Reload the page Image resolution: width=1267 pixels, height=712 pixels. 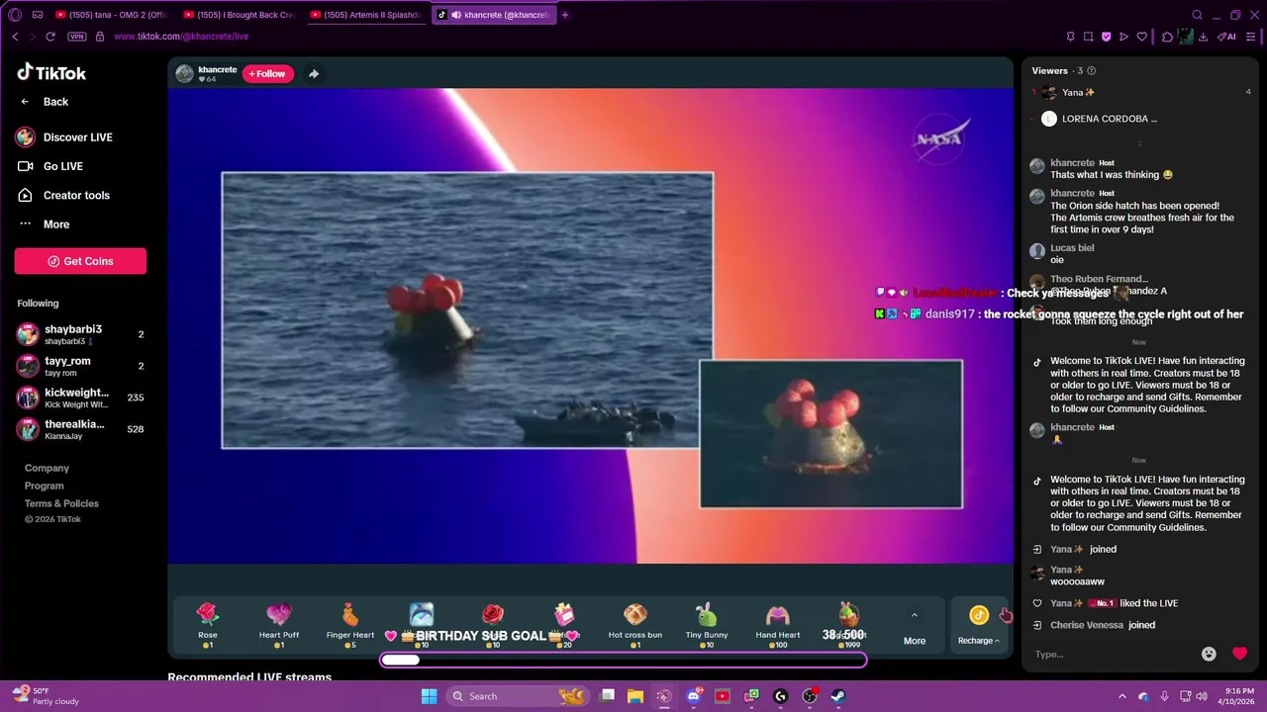pyautogui.click(x=50, y=37)
